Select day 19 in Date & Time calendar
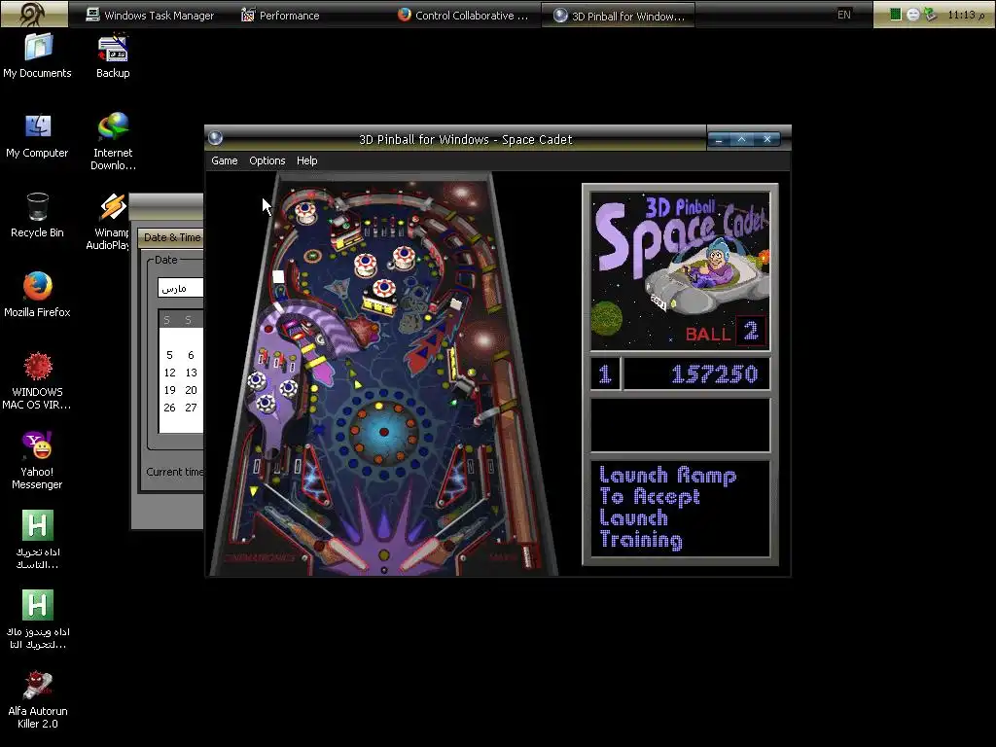This screenshot has height=747, width=996. click(169, 390)
